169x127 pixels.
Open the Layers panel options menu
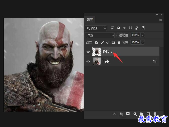[x=161, y=20]
